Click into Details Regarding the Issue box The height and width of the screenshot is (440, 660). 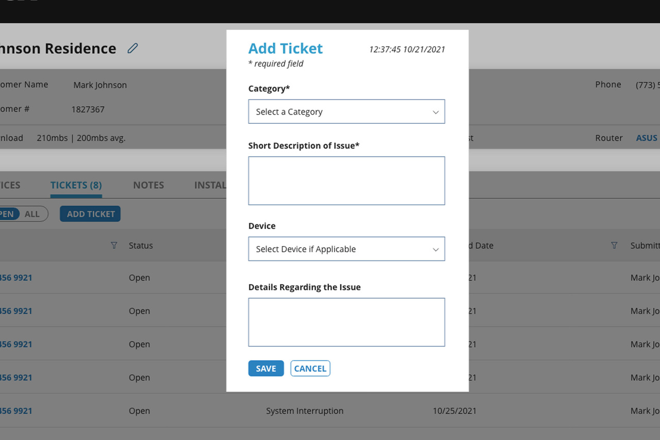pos(346,322)
